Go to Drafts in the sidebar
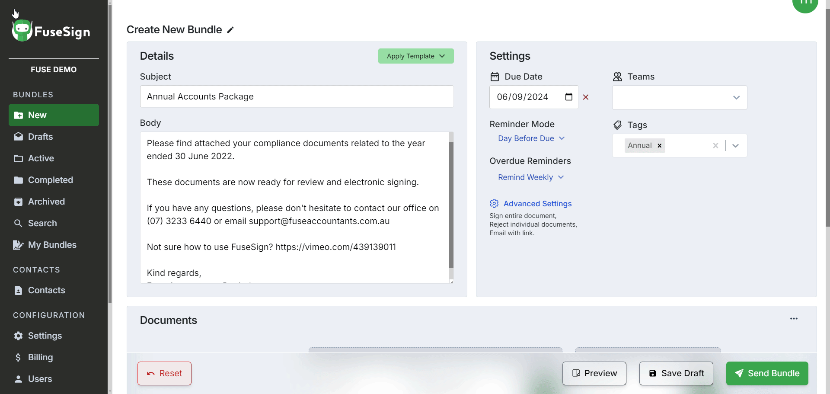 (40, 137)
